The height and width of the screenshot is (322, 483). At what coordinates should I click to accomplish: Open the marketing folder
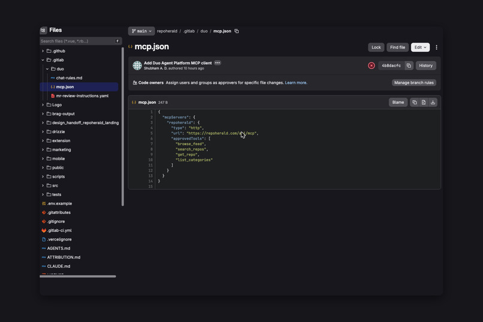pos(61,150)
